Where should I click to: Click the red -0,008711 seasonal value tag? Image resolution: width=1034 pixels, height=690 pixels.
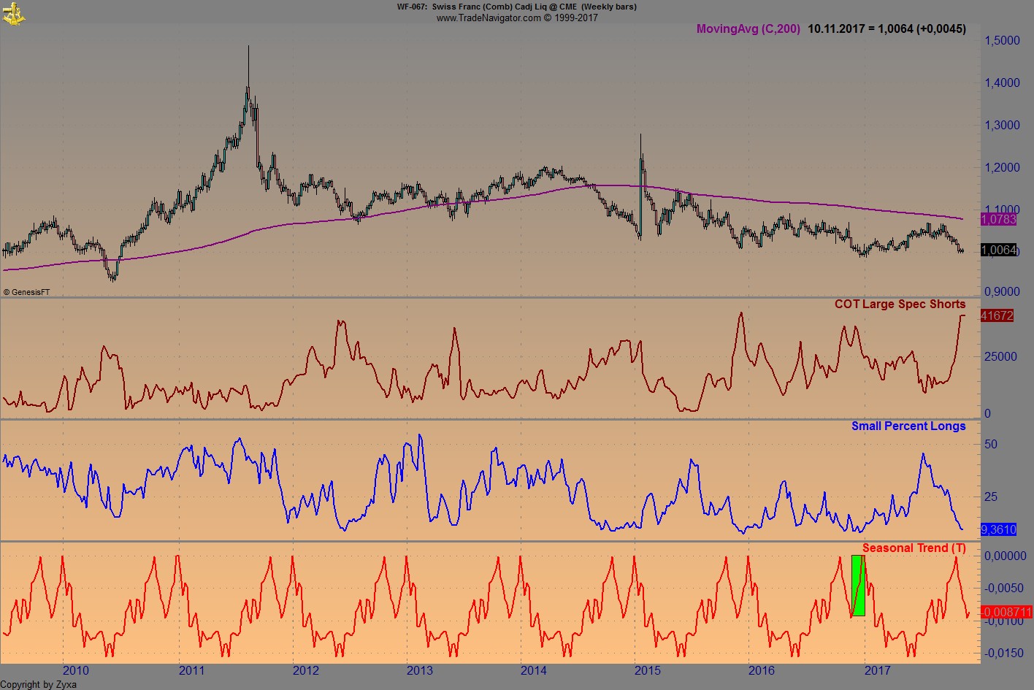(x=1007, y=613)
